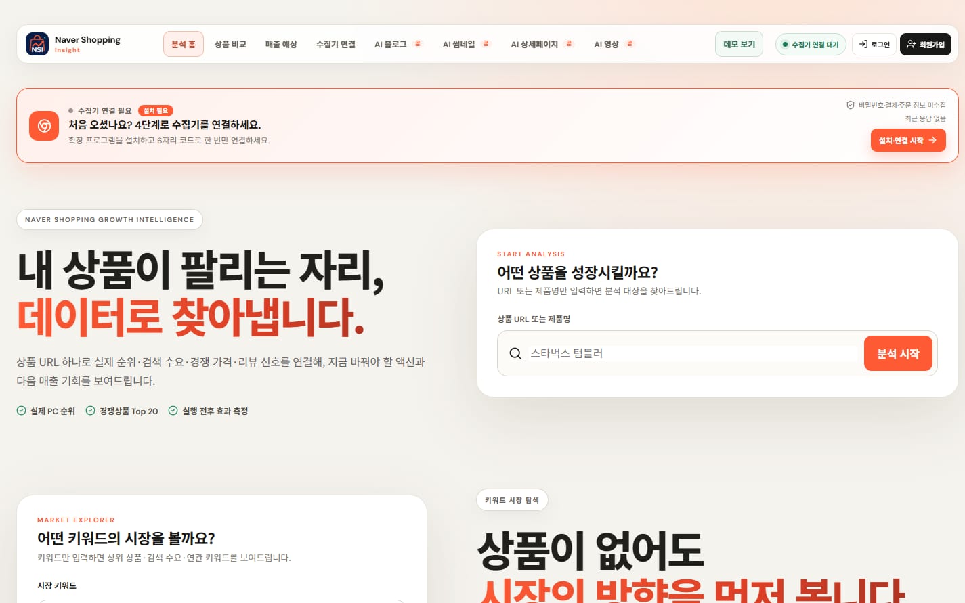Click the 수집기 연결 필요 status text

(x=104, y=110)
